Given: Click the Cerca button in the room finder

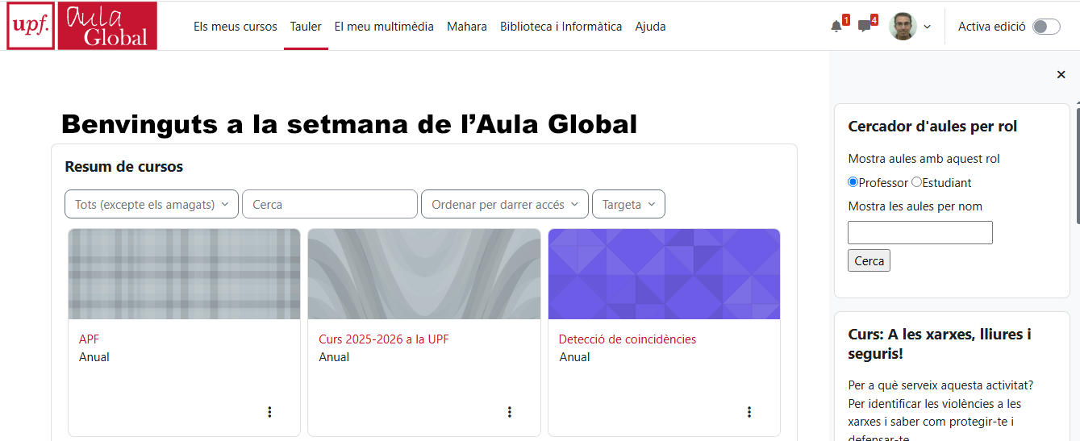Looking at the screenshot, I should click(x=869, y=260).
